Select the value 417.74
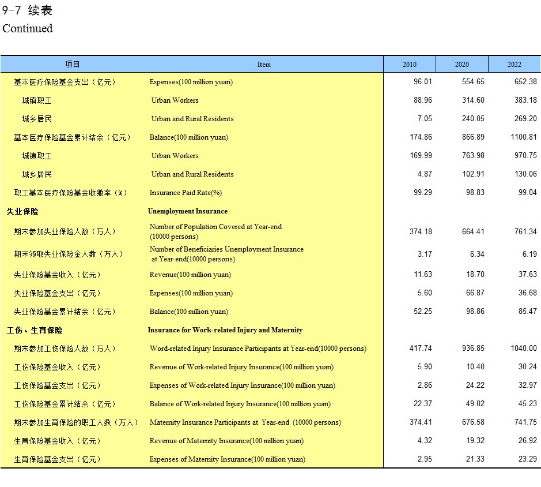This screenshot has height=487, width=541. pyautogui.click(x=421, y=348)
